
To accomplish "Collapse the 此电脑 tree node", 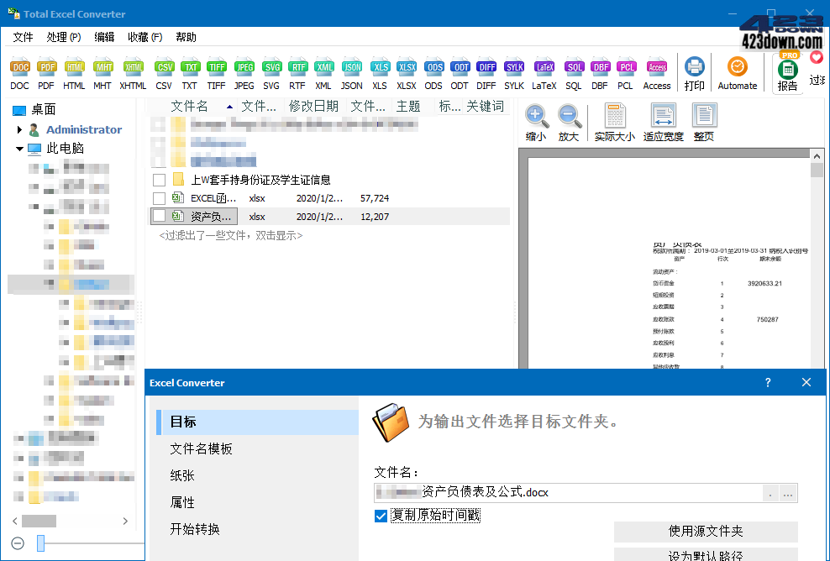I will (x=18, y=148).
